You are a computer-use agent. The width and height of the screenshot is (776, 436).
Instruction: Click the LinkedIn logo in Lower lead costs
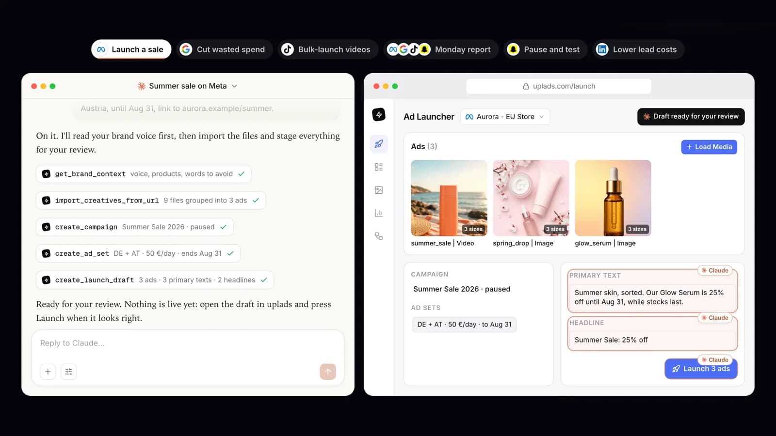(602, 49)
